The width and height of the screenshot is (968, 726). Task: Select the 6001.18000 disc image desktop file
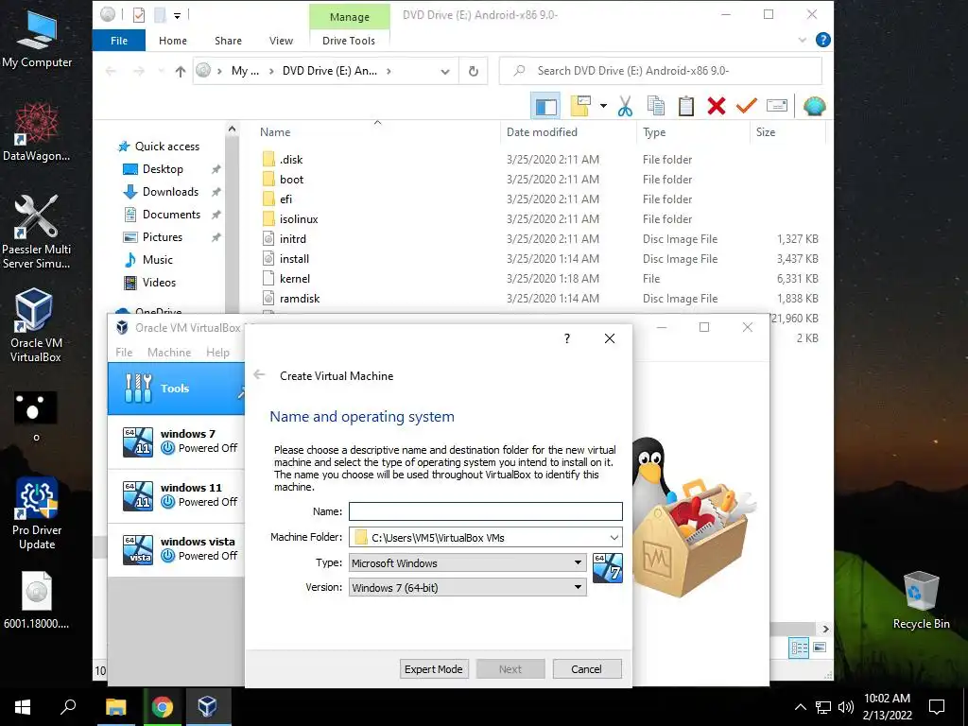[x=37, y=600]
